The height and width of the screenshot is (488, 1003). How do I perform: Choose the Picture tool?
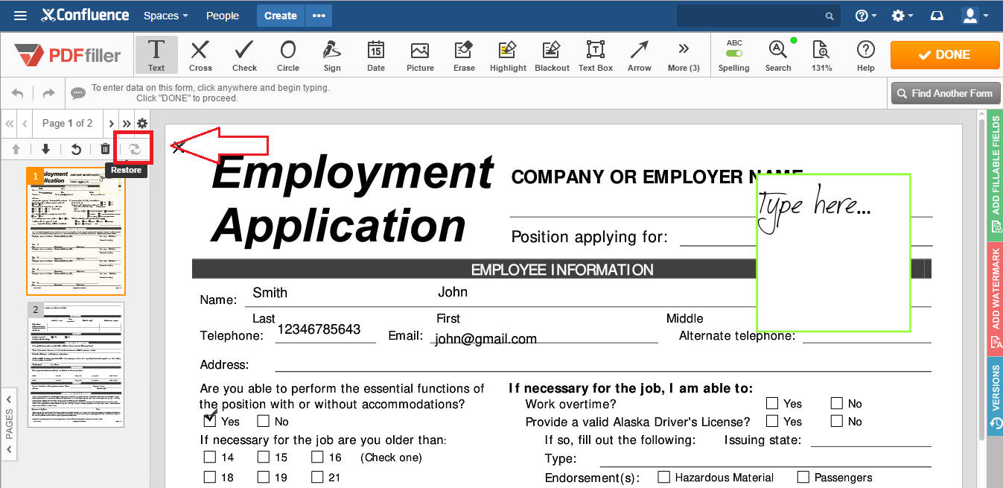[420, 54]
